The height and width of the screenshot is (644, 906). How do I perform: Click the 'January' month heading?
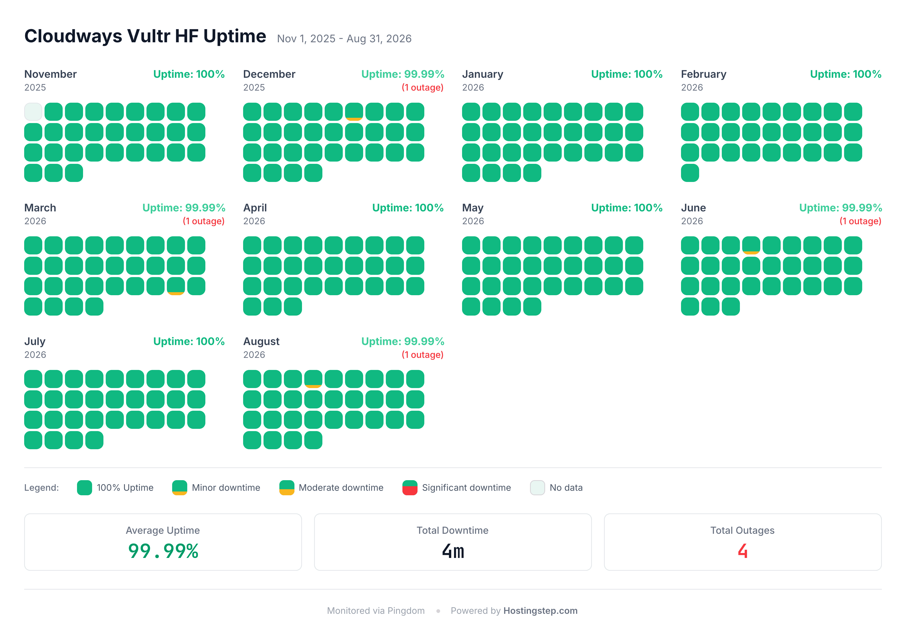point(482,74)
